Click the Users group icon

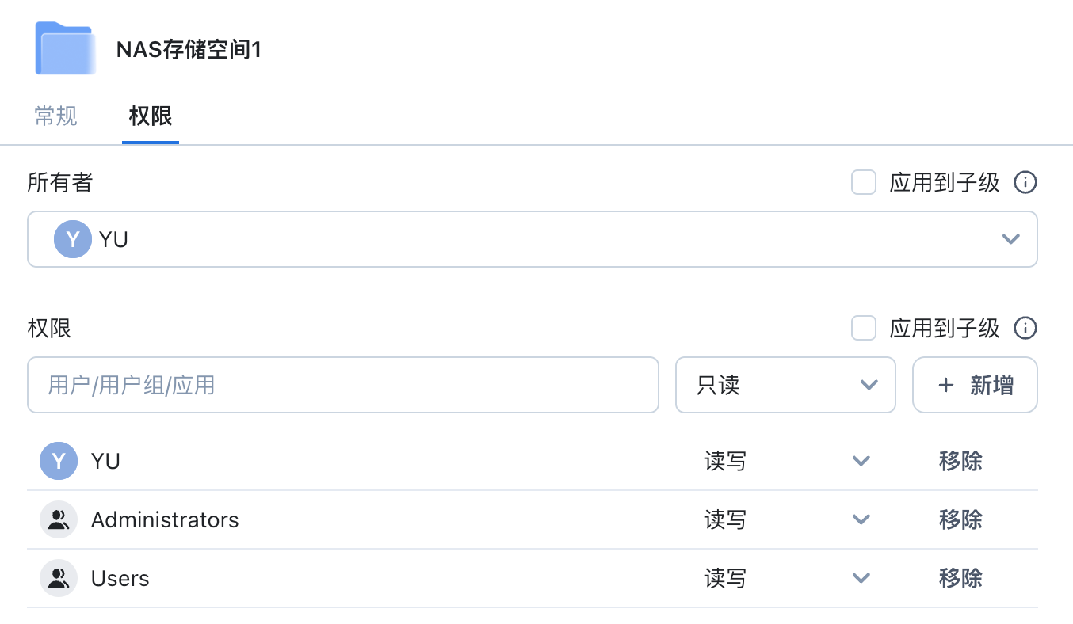click(x=59, y=578)
